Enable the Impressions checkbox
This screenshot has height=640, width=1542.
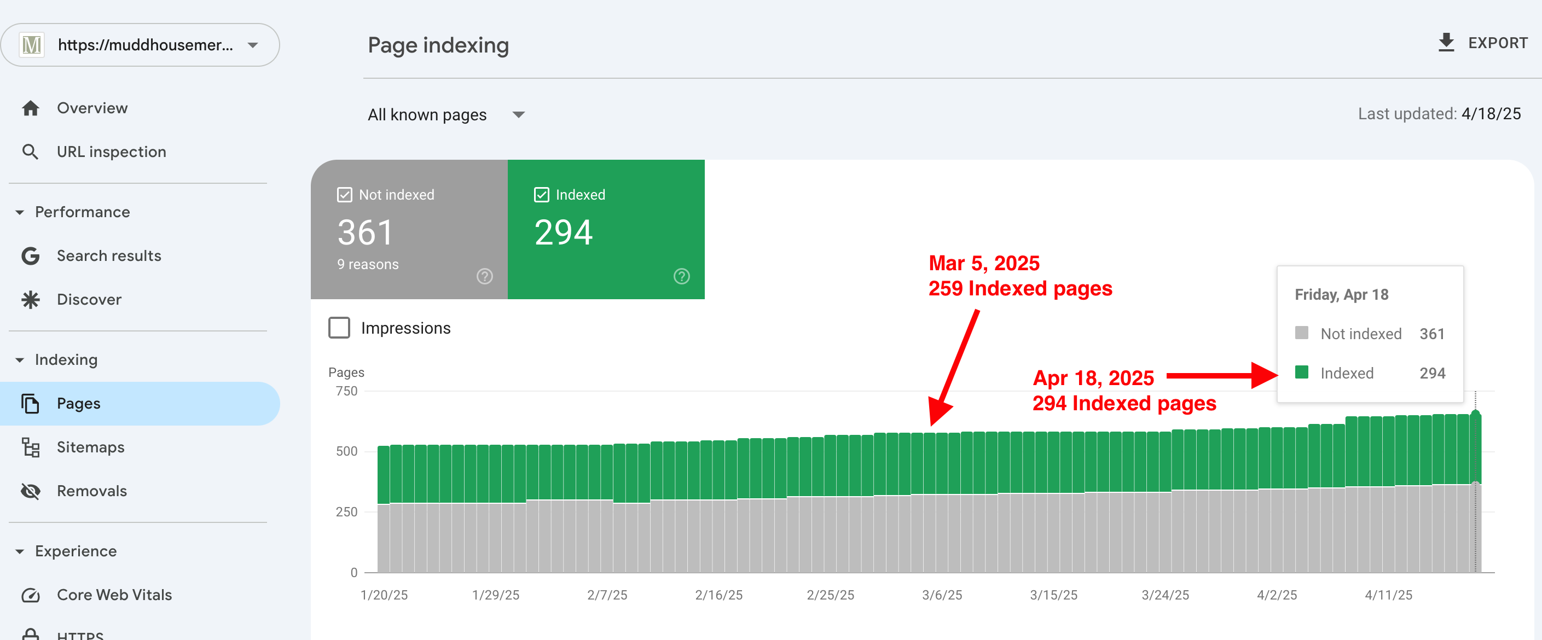click(x=339, y=328)
